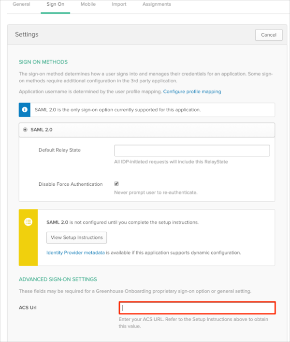Image resolution: width=290 pixels, height=342 pixels.
Task: Open the Sign On tab
Action: [56, 4]
